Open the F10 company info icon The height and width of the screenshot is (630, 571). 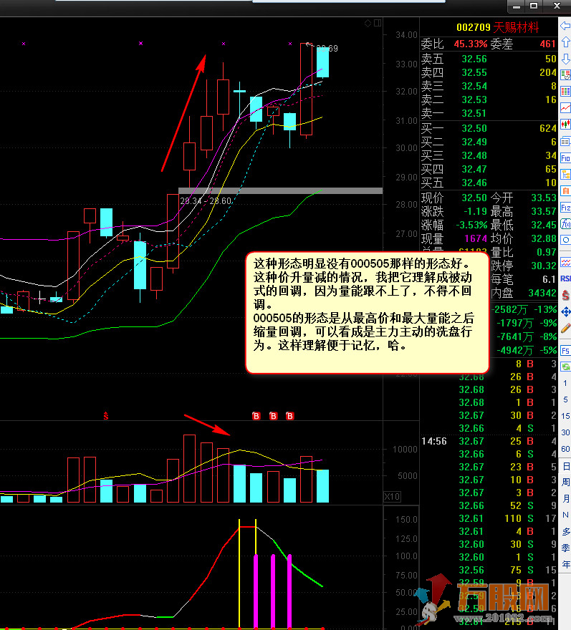coord(565,158)
